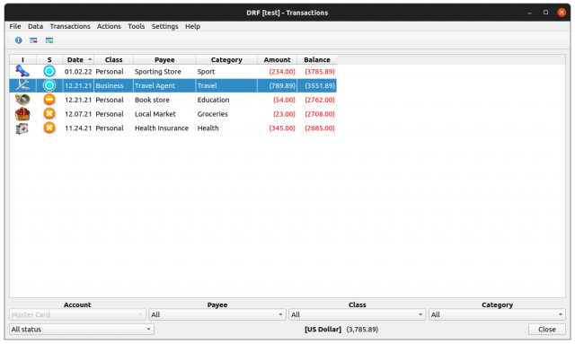Sort by the Payee column header

(x=164, y=60)
